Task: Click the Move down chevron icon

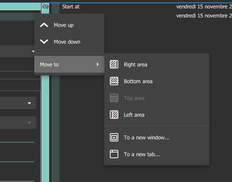Action: click(x=44, y=42)
